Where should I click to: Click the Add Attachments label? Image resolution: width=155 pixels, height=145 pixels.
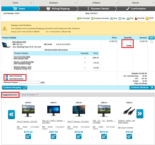16,79
